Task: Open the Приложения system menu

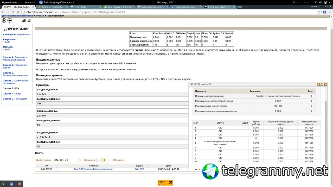Action: coord(11,2)
